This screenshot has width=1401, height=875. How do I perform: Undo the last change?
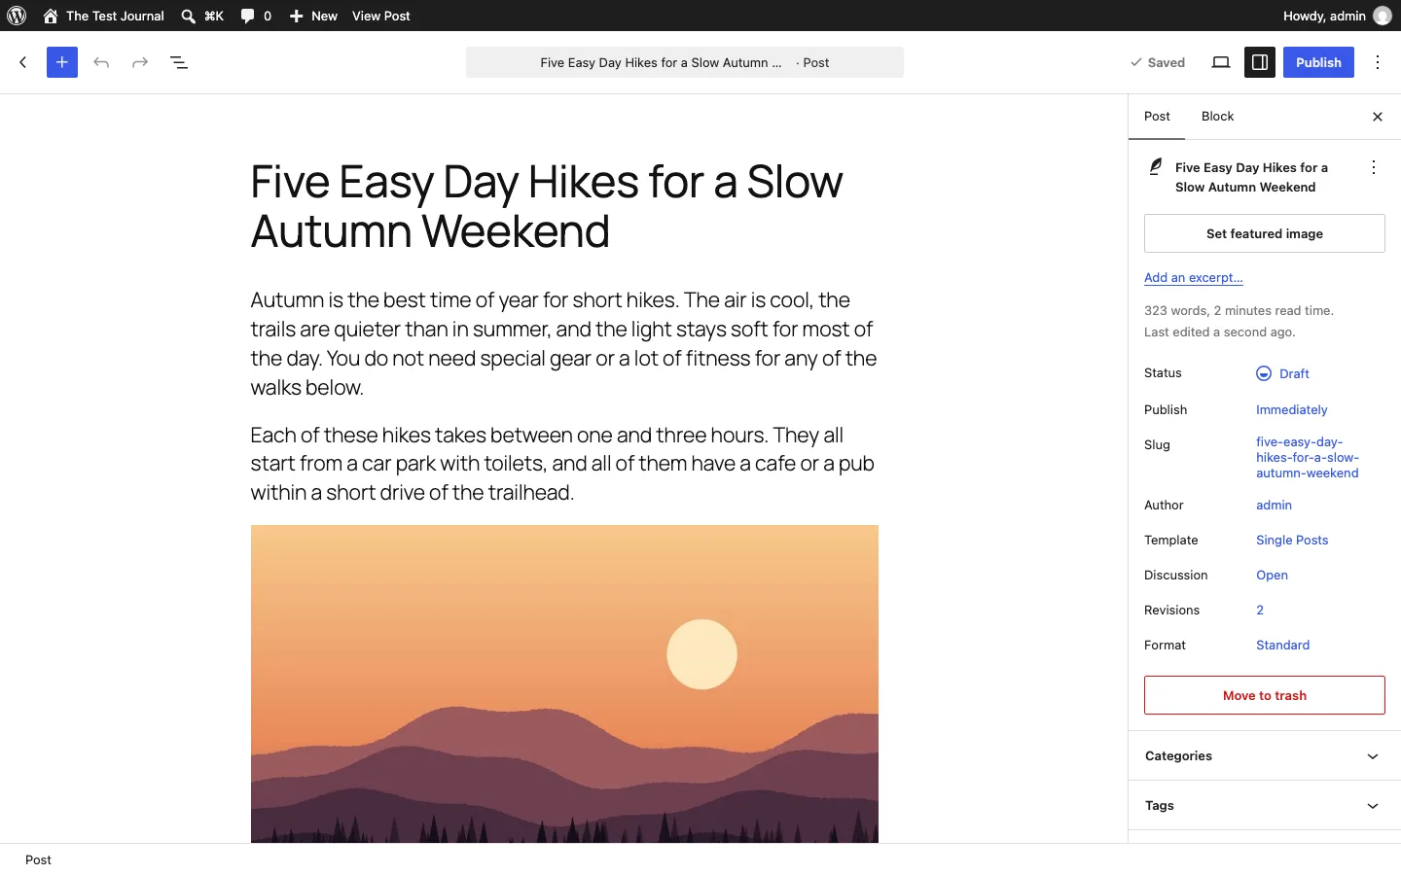click(x=101, y=62)
